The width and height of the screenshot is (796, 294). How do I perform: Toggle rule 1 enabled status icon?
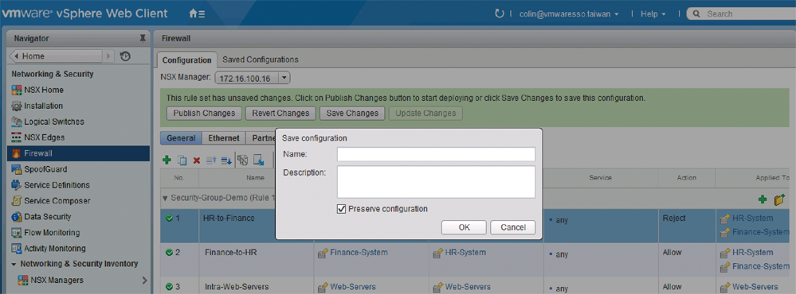point(169,218)
